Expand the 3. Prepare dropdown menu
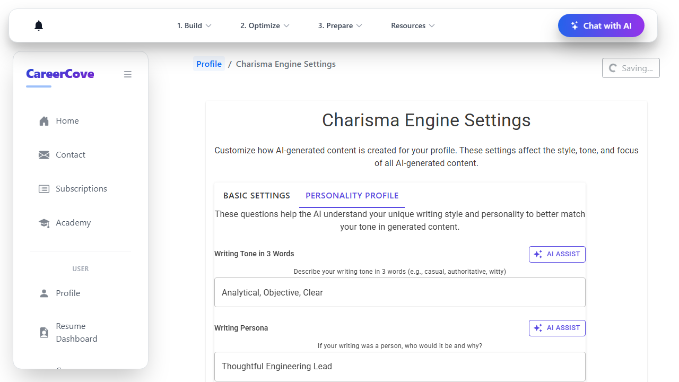 (x=340, y=25)
